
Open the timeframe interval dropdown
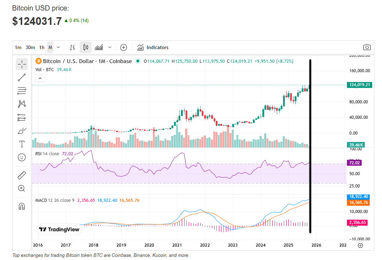point(58,47)
